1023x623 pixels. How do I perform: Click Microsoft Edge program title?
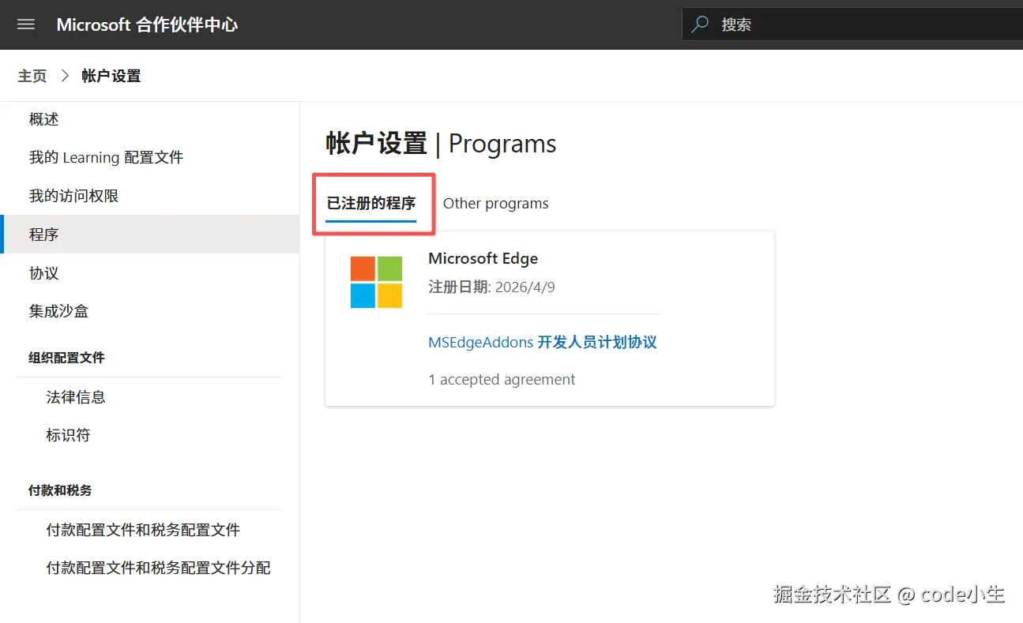[x=483, y=258]
